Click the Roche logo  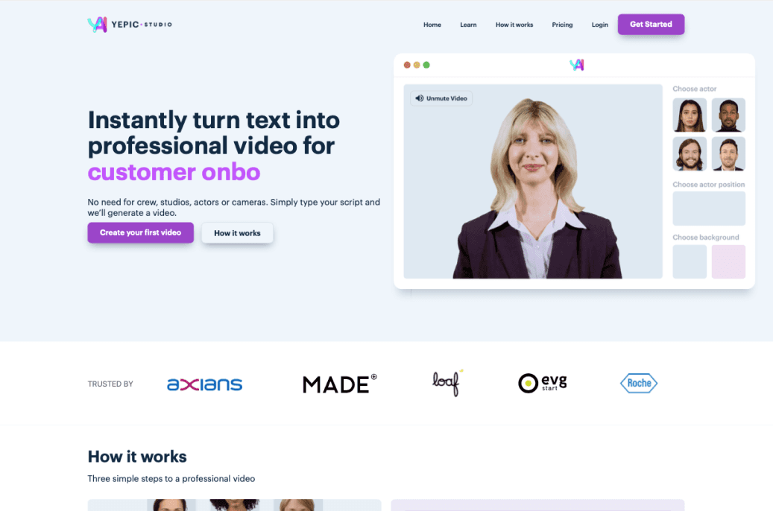point(638,383)
